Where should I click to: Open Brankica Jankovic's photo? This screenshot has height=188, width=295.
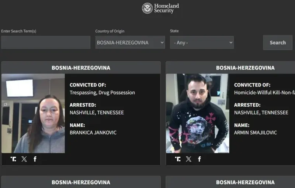(x=33, y=113)
